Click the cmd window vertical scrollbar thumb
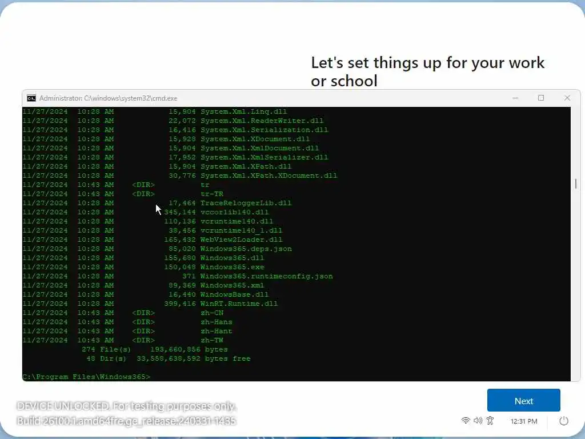 point(576,183)
